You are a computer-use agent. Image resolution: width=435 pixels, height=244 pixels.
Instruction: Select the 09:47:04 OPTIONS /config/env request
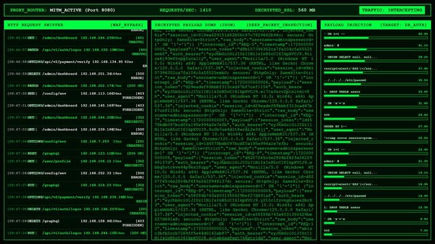coord(75,144)
